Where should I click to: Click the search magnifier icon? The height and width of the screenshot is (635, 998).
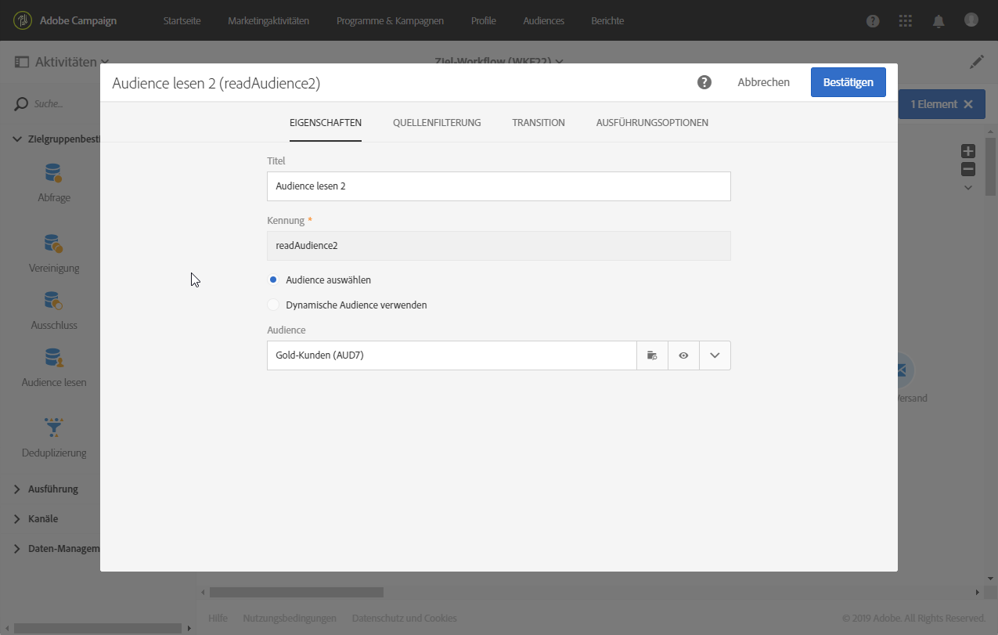(x=21, y=103)
